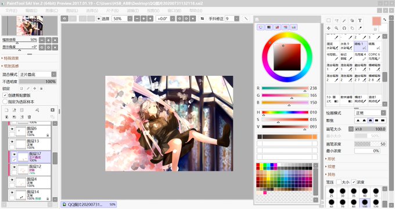The height and width of the screenshot is (209, 395).
Task: Expand the 纹理 section
Action: 331,167
